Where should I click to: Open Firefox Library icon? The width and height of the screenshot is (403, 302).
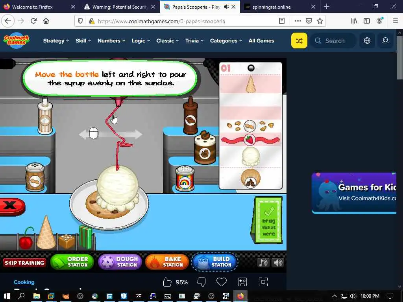[354, 21]
